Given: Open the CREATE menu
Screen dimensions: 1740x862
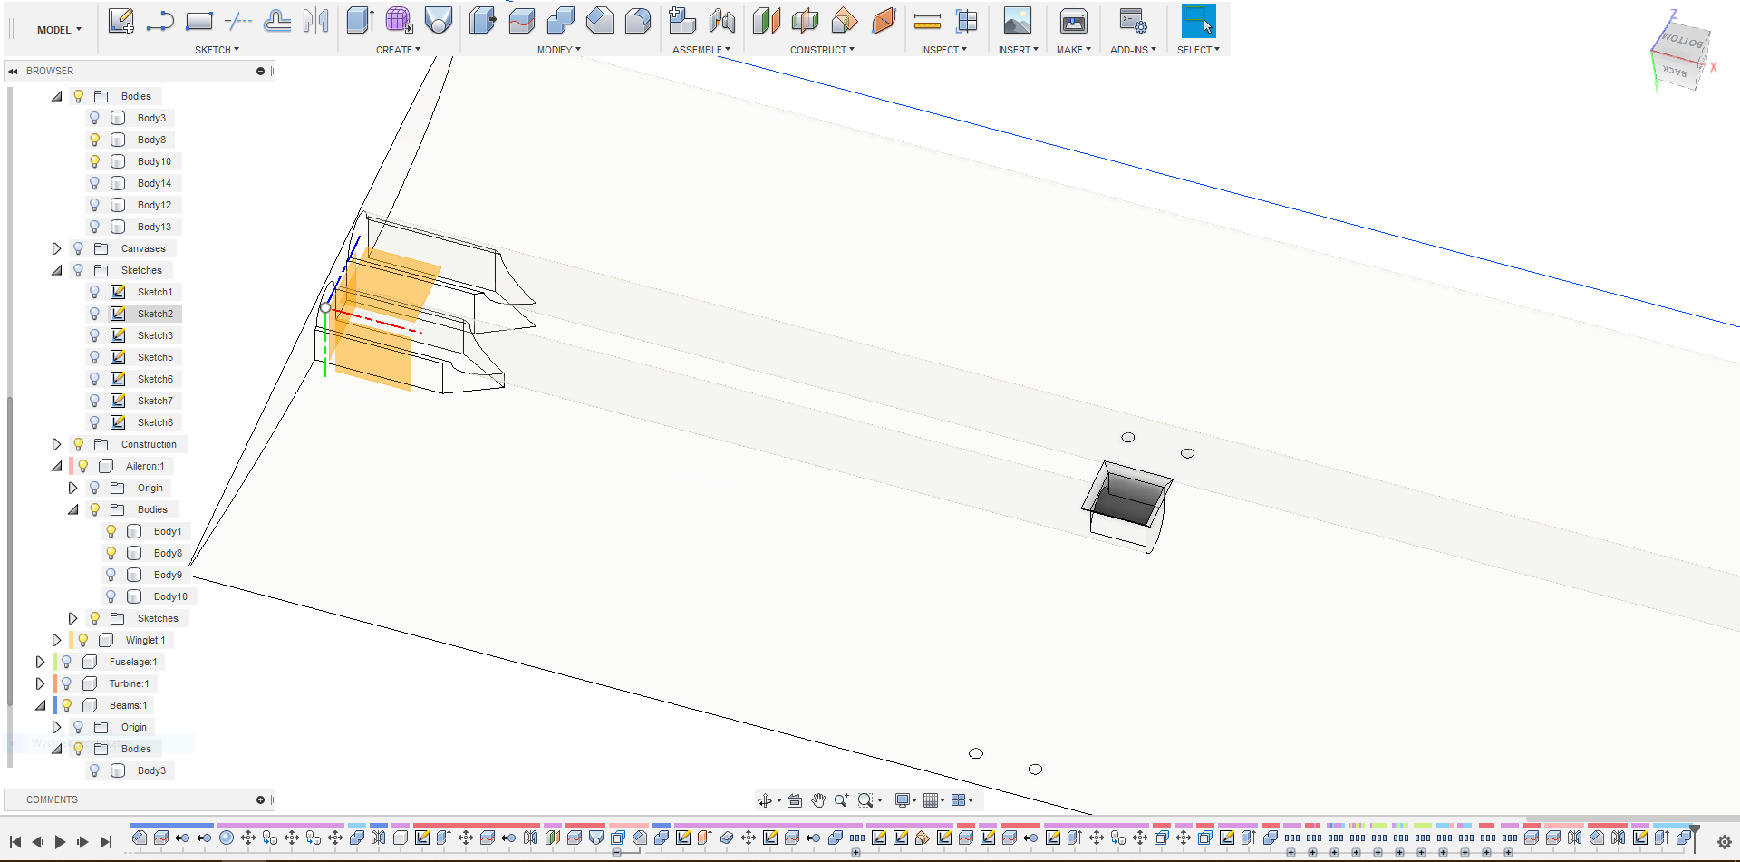Looking at the screenshot, I should point(398,50).
